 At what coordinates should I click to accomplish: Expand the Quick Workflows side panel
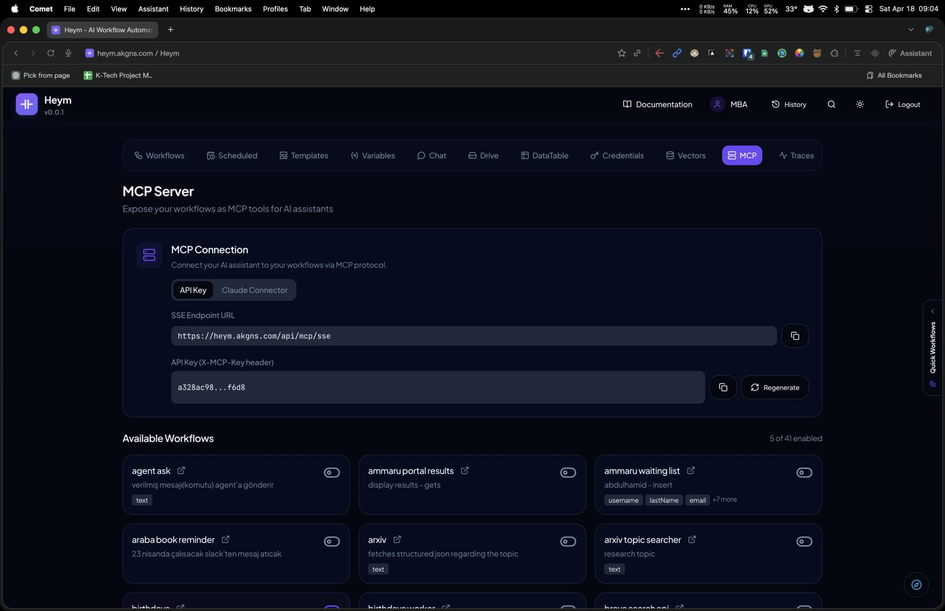point(933,311)
